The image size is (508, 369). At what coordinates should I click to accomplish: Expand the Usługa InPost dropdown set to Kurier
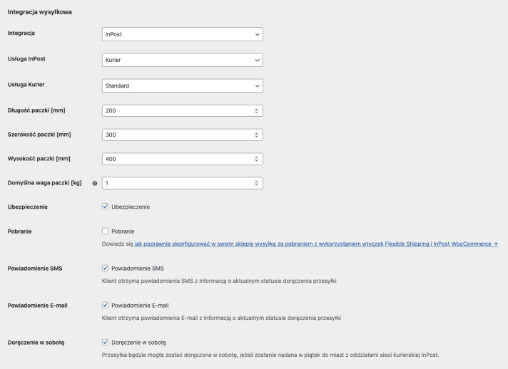pos(183,60)
